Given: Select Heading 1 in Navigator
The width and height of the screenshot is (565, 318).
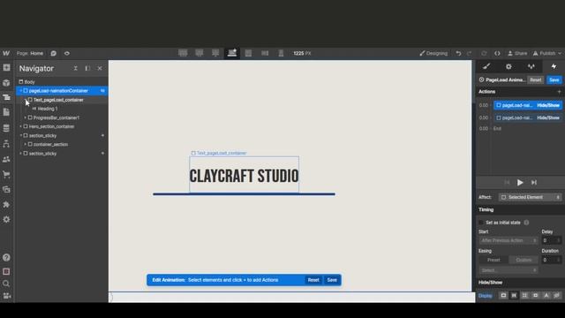Looking at the screenshot, I should 47,109.
